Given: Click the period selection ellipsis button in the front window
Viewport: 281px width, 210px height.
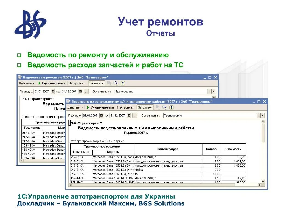Looking at the screenshot, I should pyautogui.click(x=135, y=116).
